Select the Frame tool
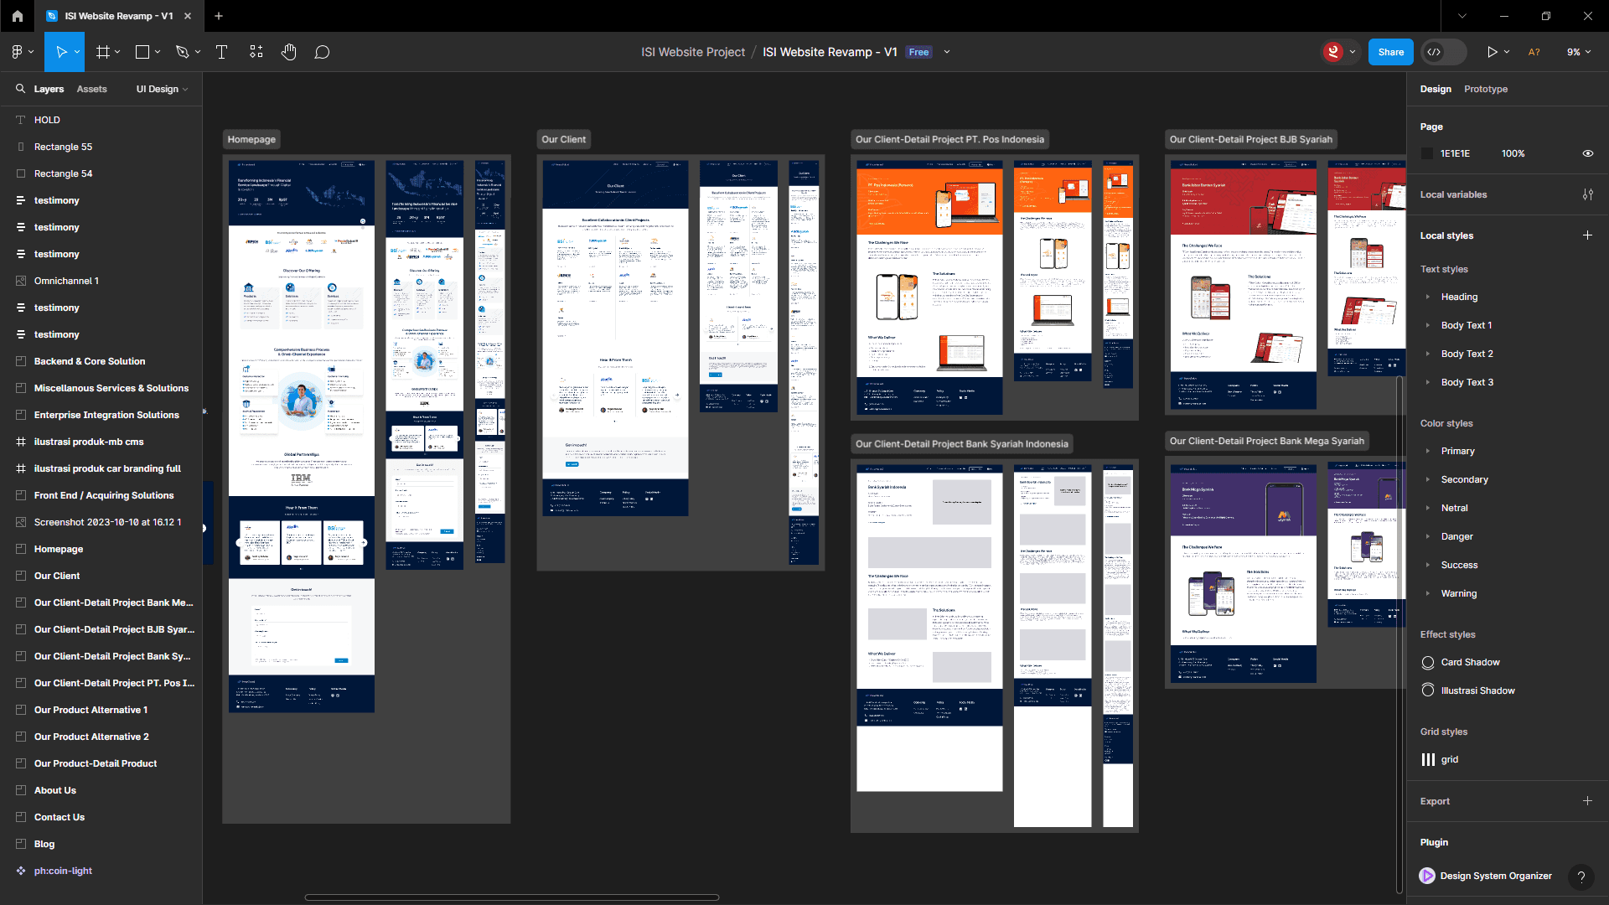1609x905 pixels. pyautogui.click(x=103, y=52)
